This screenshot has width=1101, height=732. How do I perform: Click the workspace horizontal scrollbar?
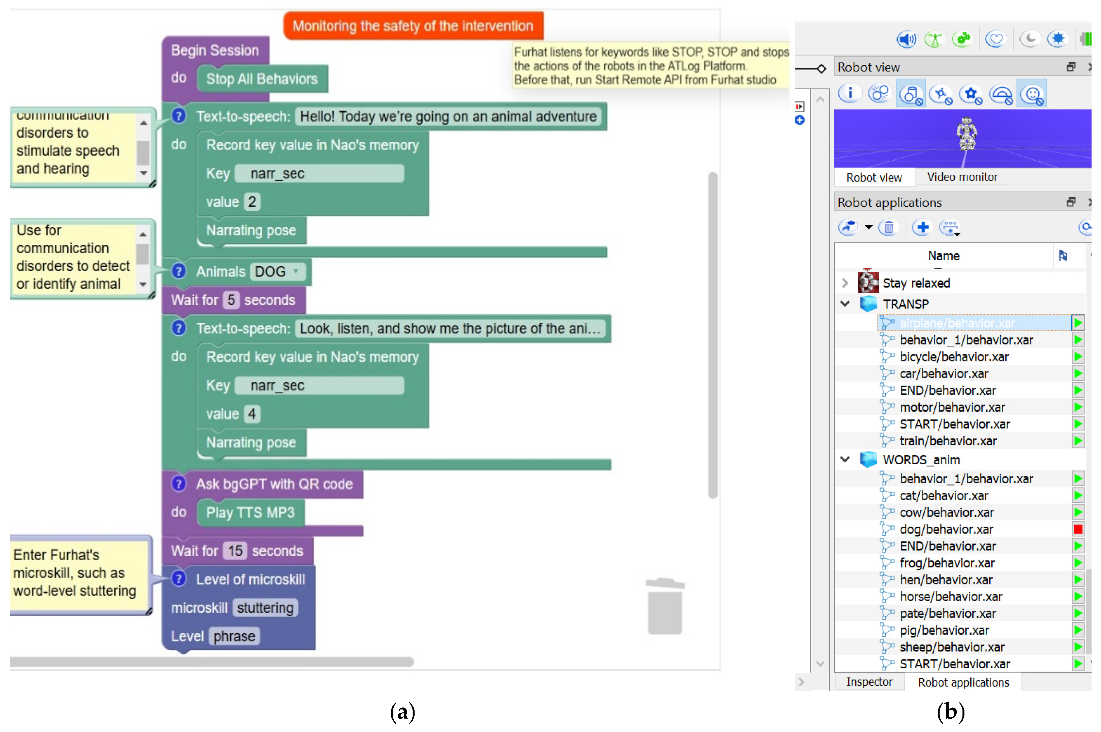[211, 662]
